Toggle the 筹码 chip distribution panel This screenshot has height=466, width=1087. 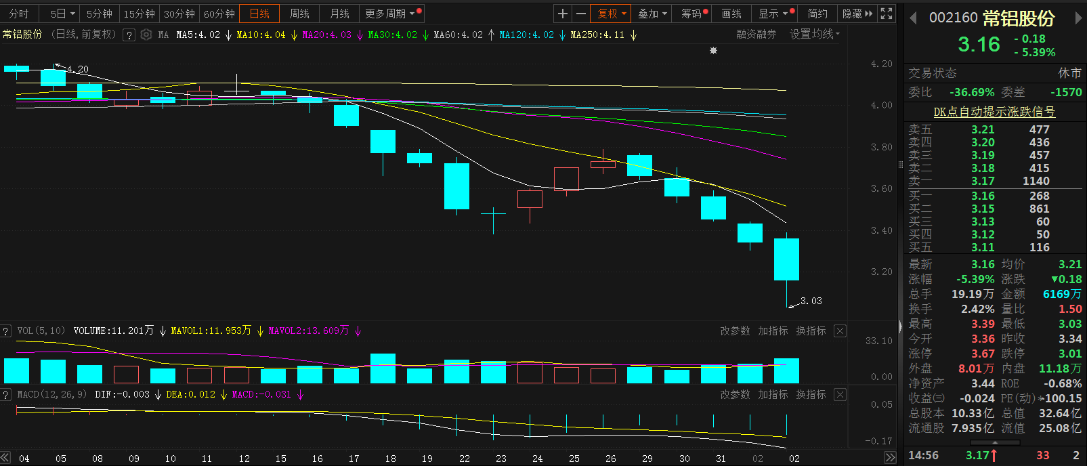[694, 14]
